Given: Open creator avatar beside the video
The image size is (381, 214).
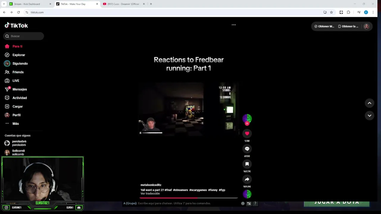Looking at the screenshot, I should 247,119.
